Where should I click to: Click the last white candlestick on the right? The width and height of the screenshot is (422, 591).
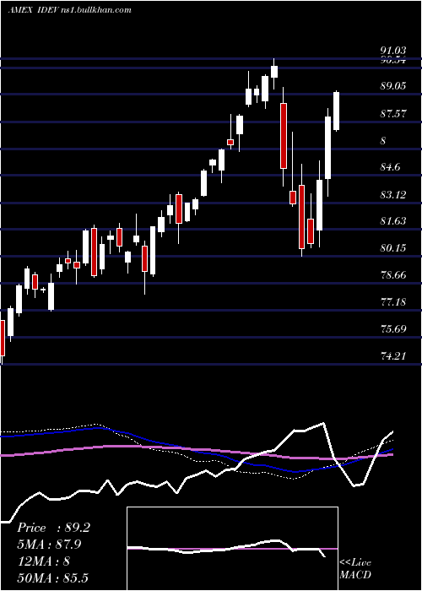point(337,111)
